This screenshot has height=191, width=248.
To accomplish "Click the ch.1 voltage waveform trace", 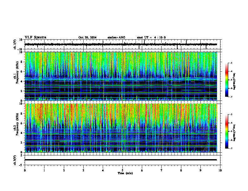I will tap(121, 44).
